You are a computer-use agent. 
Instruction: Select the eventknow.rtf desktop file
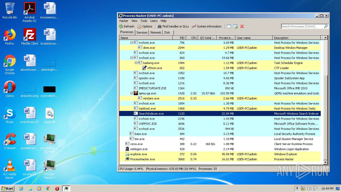tap(30, 115)
